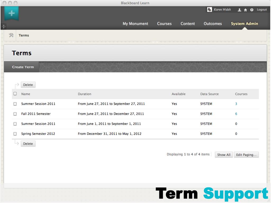Check Summer Session 2011 starting June 27

(15, 104)
